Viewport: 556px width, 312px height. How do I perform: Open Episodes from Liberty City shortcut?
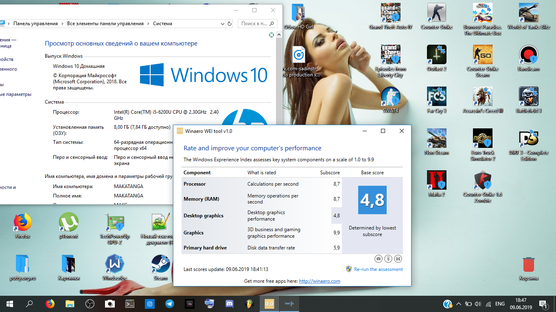(x=390, y=61)
